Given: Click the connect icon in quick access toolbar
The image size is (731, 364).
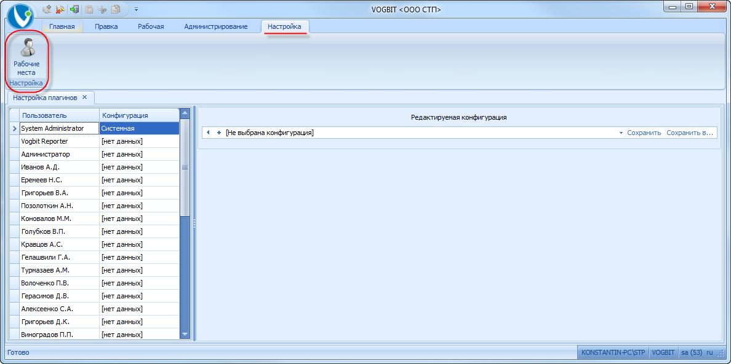Looking at the screenshot, I should pyautogui.click(x=47, y=9).
